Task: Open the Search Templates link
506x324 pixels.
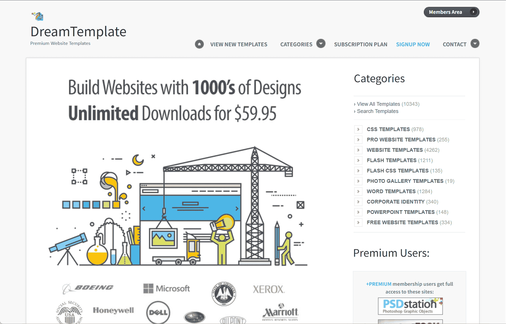Action: [x=377, y=111]
